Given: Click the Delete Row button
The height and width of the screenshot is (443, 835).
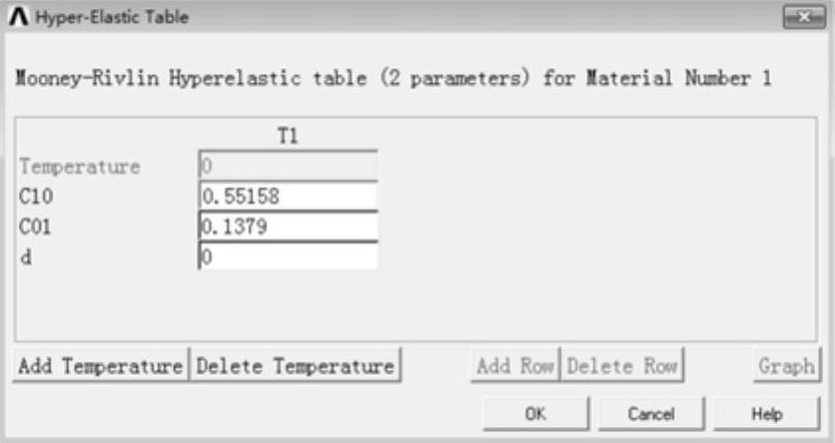Looking at the screenshot, I should pyautogui.click(x=623, y=366).
